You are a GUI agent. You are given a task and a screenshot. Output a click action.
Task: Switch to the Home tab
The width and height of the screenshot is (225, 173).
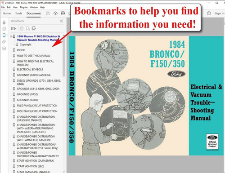[7, 13]
